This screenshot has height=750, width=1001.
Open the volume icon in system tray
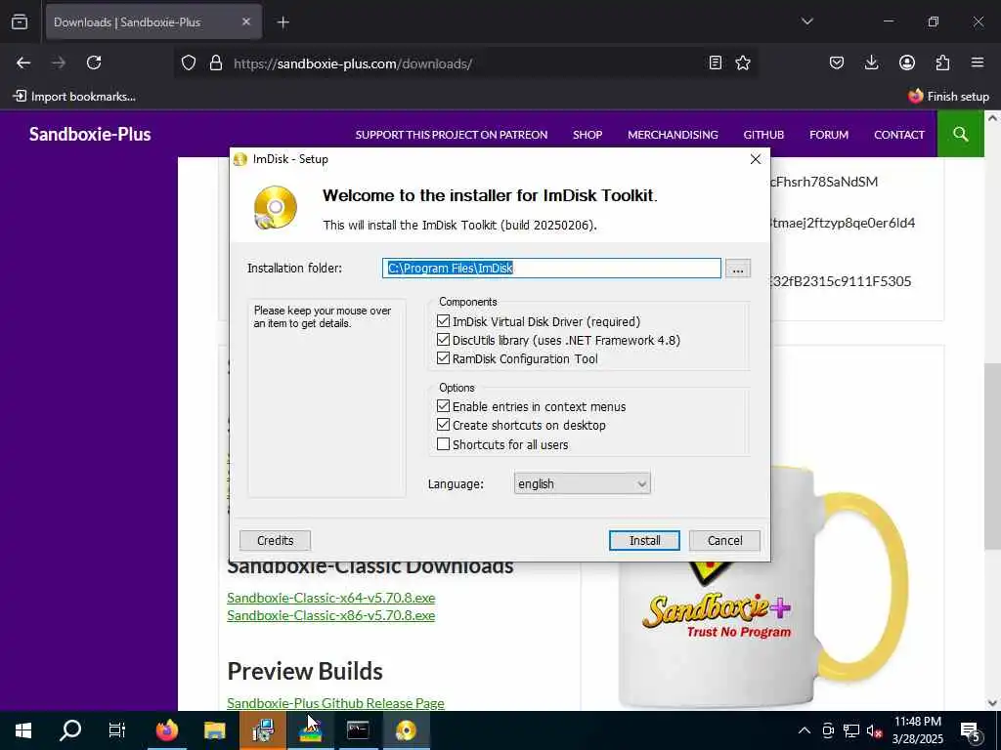[875, 730]
